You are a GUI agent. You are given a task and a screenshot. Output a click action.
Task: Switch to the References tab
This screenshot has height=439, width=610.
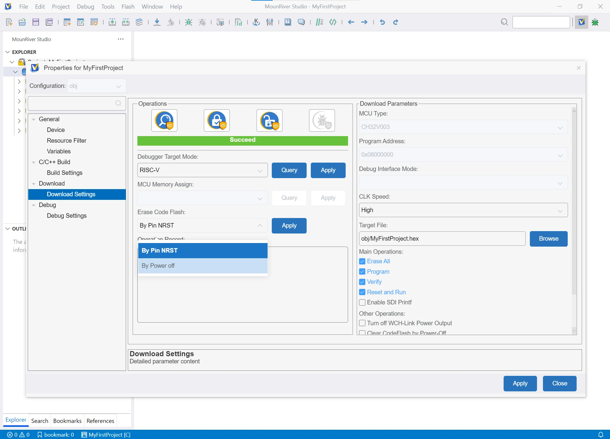[x=100, y=421]
